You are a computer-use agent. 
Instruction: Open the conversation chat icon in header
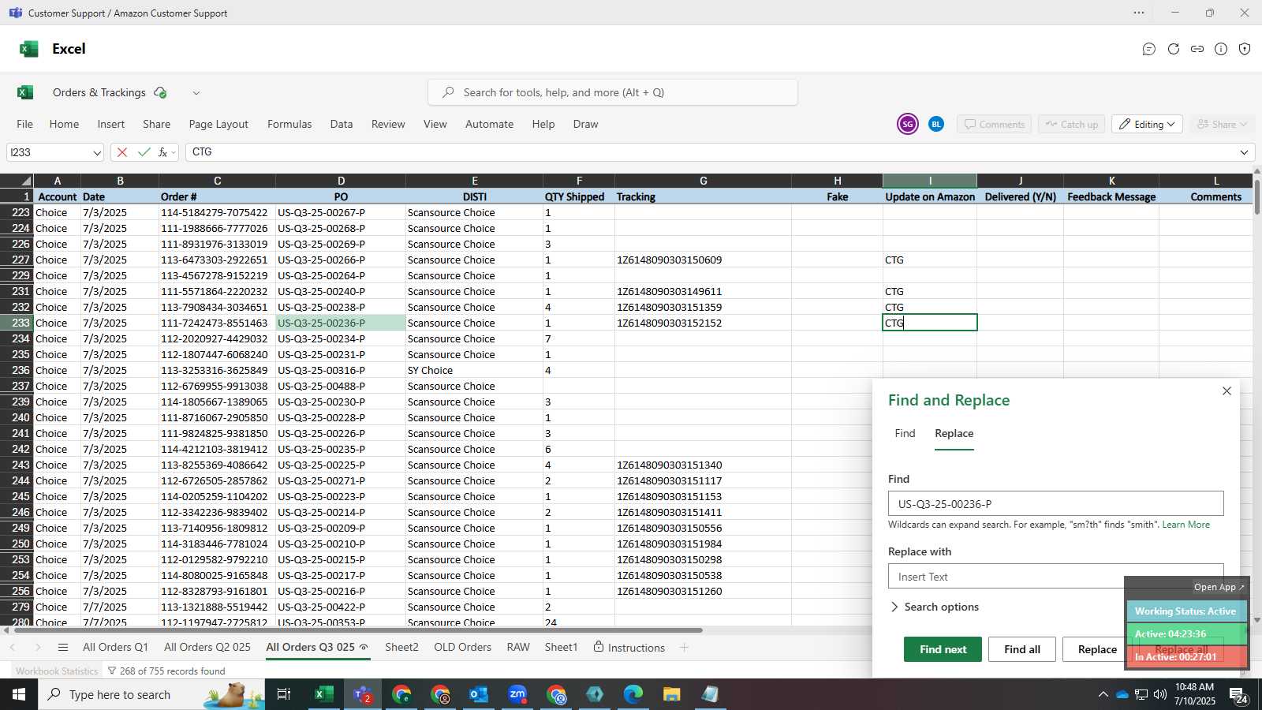tap(1149, 49)
